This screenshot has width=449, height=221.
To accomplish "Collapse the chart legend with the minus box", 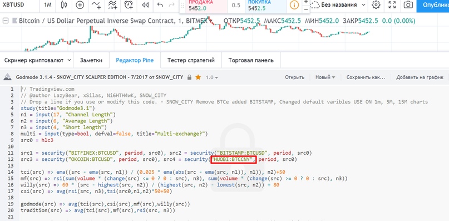I will pyautogui.click(x=5, y=21).
